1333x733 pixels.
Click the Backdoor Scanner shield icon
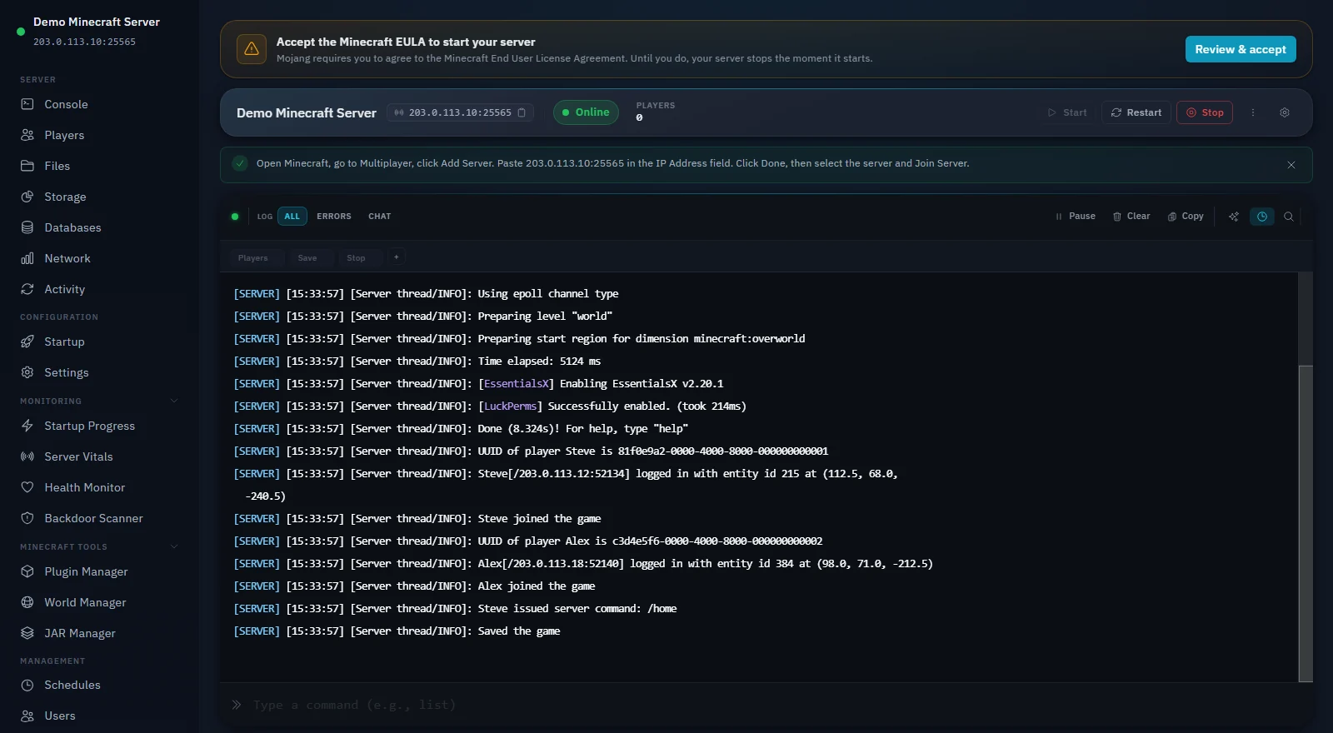(x=27, y=518)
